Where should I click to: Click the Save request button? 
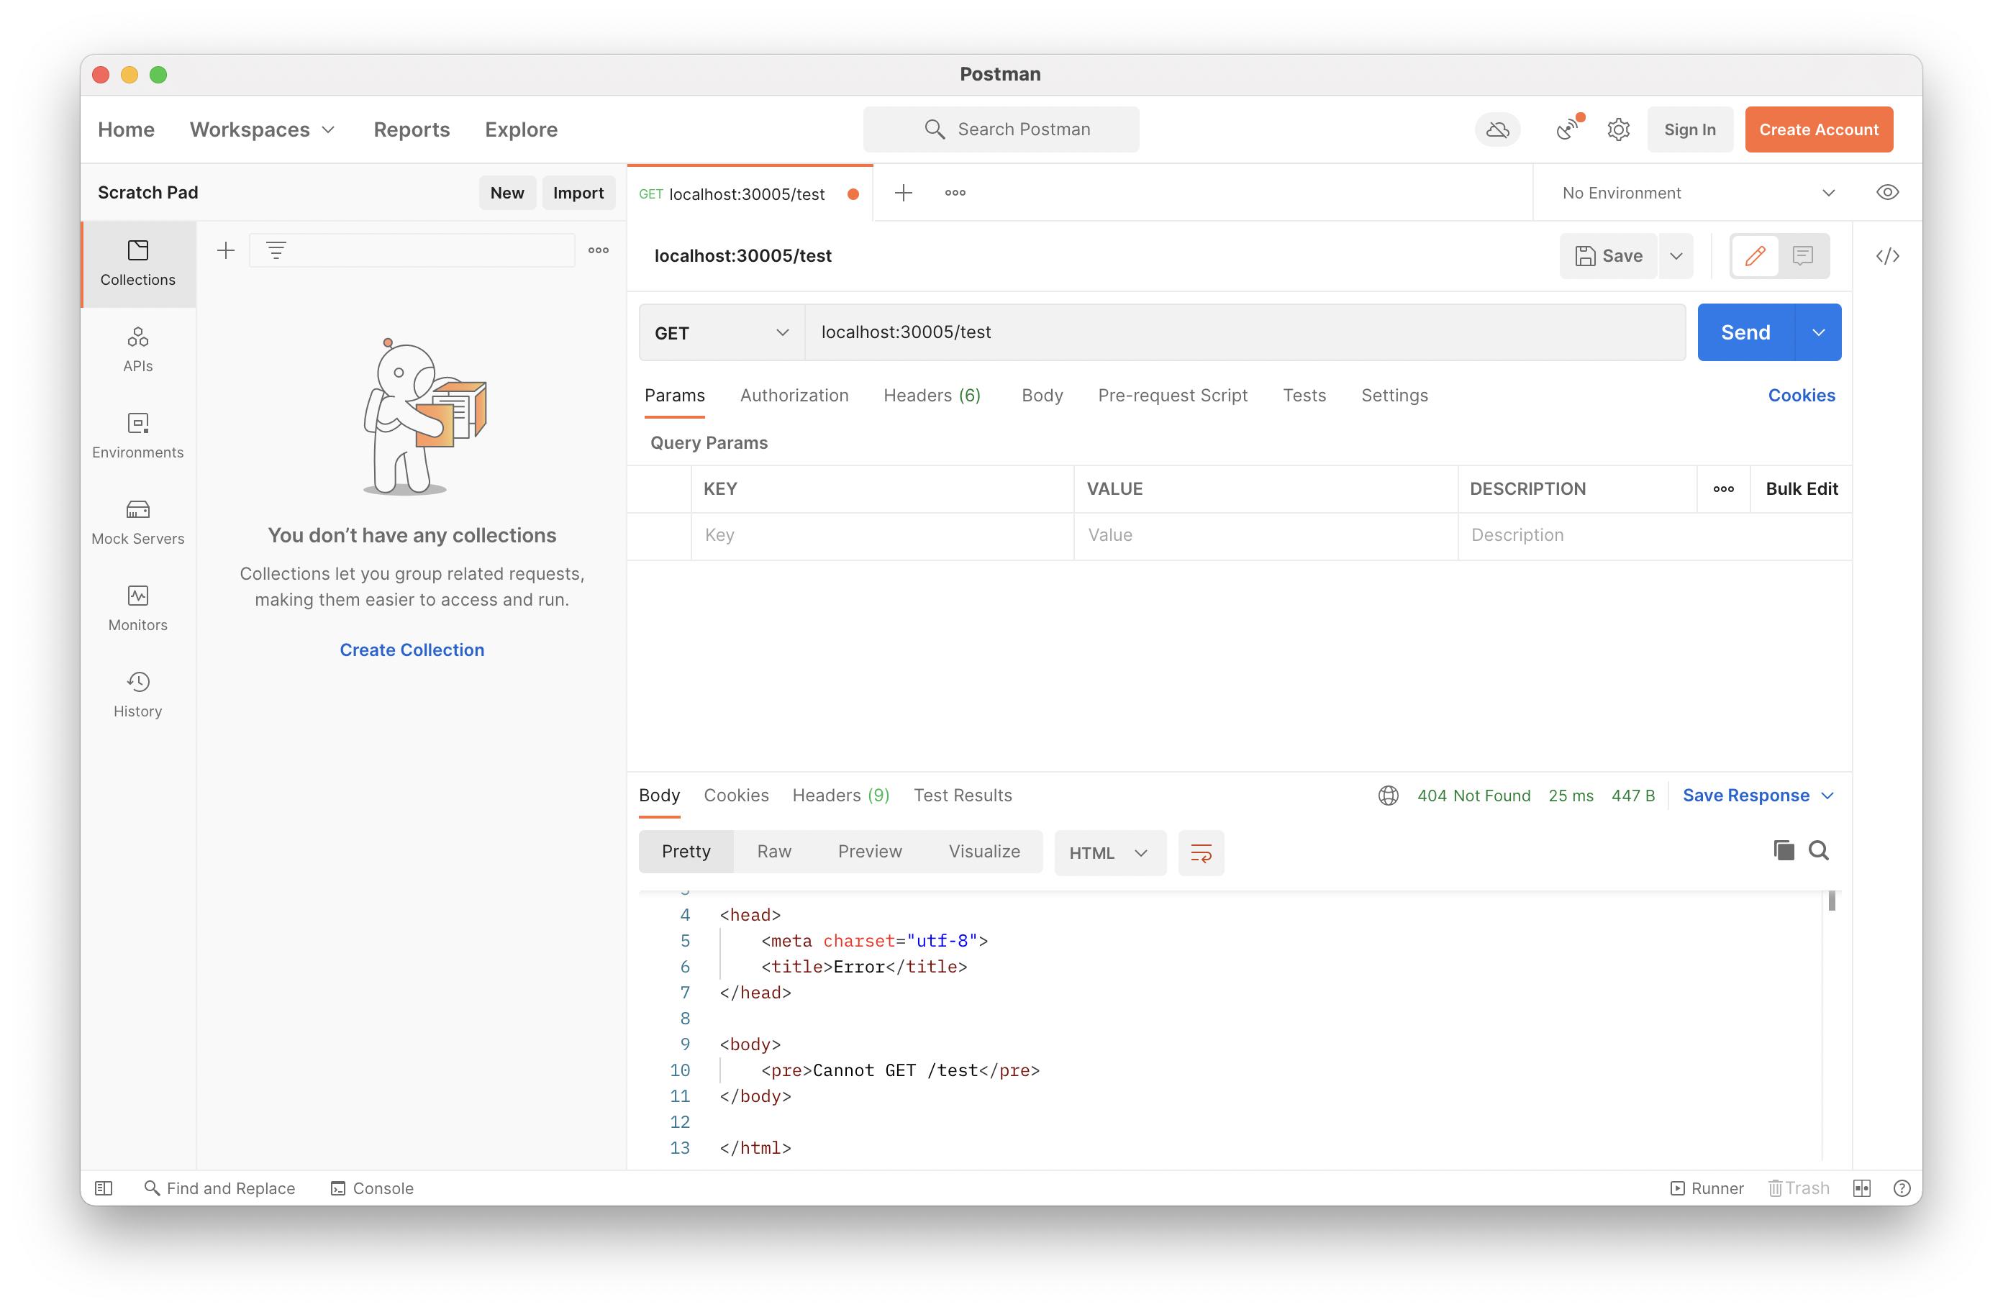tap(1607, 256)
